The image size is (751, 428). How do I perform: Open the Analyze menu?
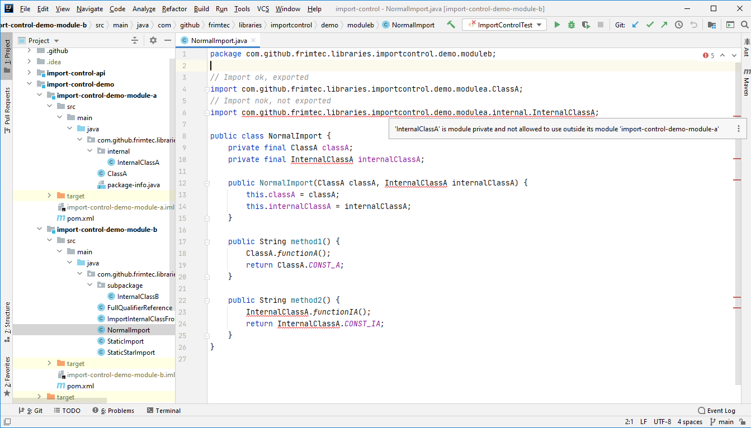click(x=144, y=9)
